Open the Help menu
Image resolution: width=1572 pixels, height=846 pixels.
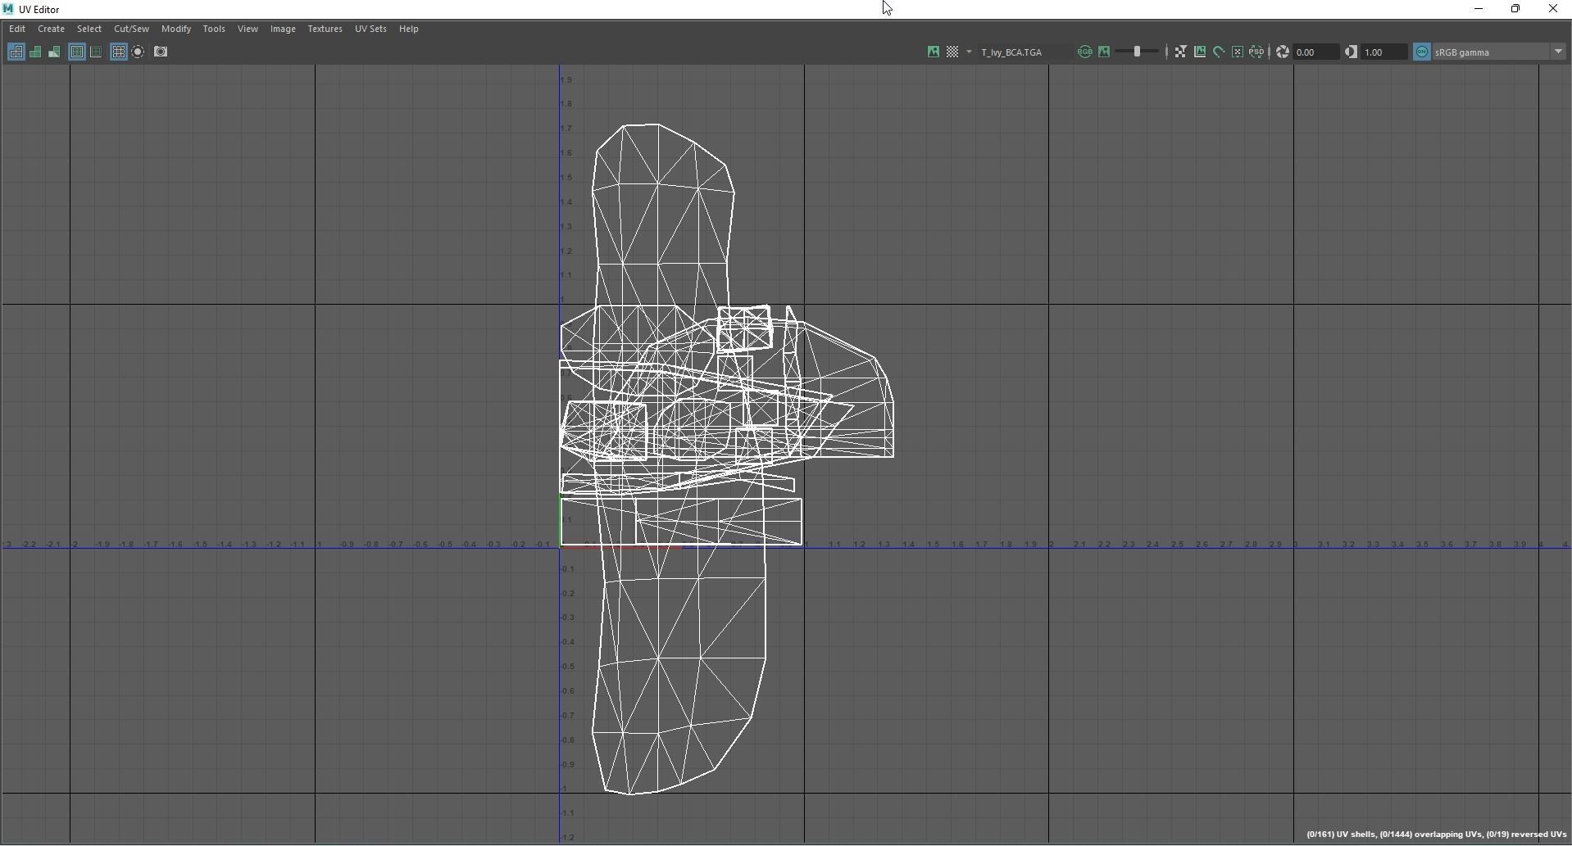[x=408, y=29]
